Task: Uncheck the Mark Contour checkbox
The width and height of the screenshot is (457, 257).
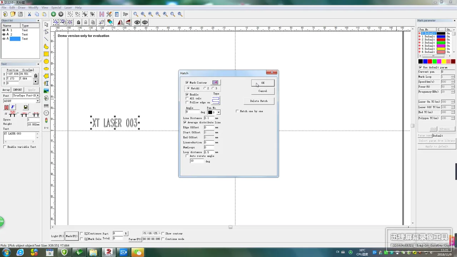Action: [x=187, y=82]
